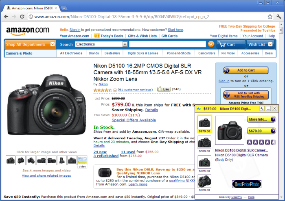
Task: Open a new browser tab
Action: [x=64, y=8]
